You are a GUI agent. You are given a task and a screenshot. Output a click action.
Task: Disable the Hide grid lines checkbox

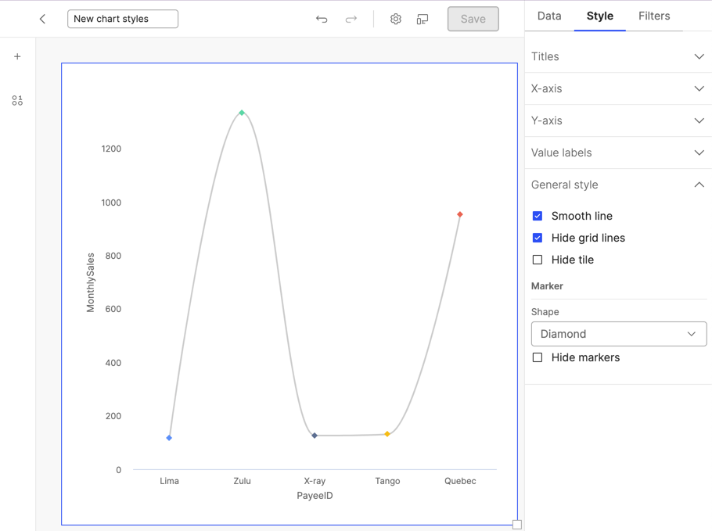tap(538, 238)
